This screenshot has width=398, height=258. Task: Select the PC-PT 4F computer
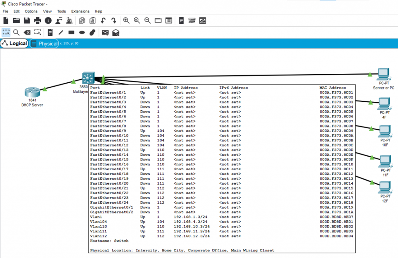[384, 104]
